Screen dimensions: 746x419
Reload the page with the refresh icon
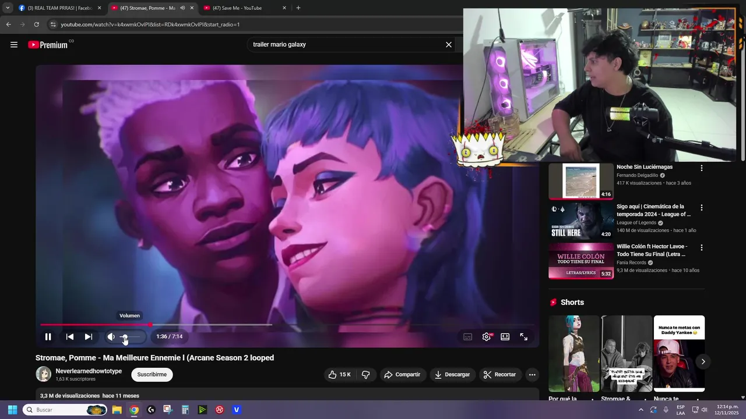(36, 24)
